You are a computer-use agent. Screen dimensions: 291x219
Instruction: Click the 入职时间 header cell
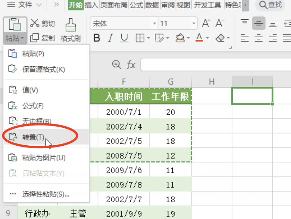click(123, 96)
